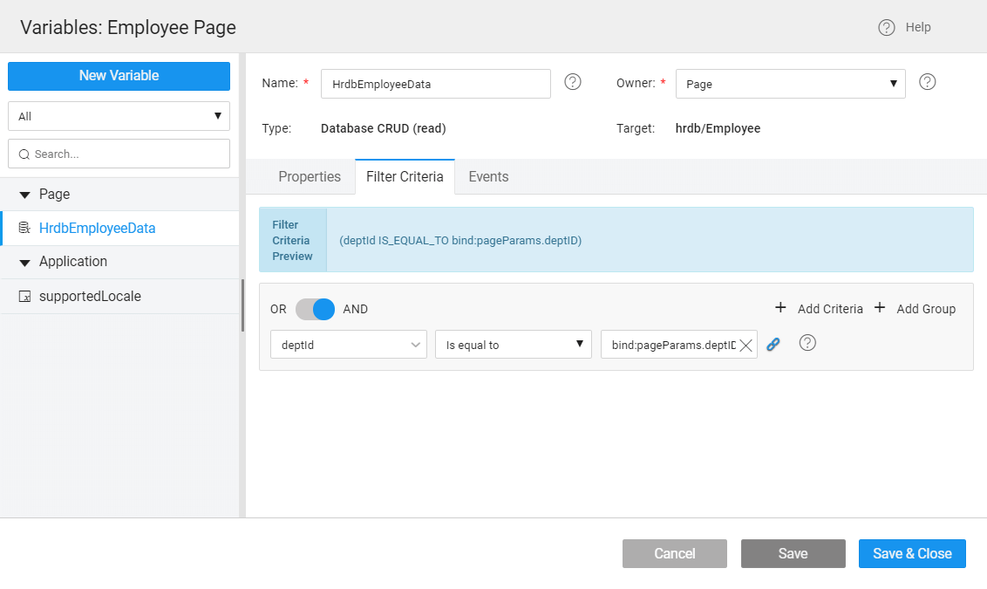Open the deptId field dropdown

(348, 345)
